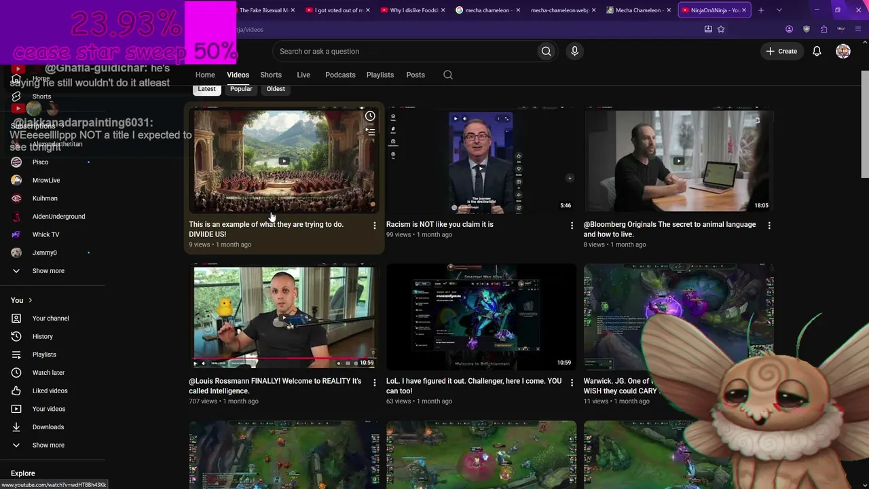This screenshot has height=489, width=869.
Task: Bookmark this page with the star icon
Action: pyautogui.click(x=721, y=29)
